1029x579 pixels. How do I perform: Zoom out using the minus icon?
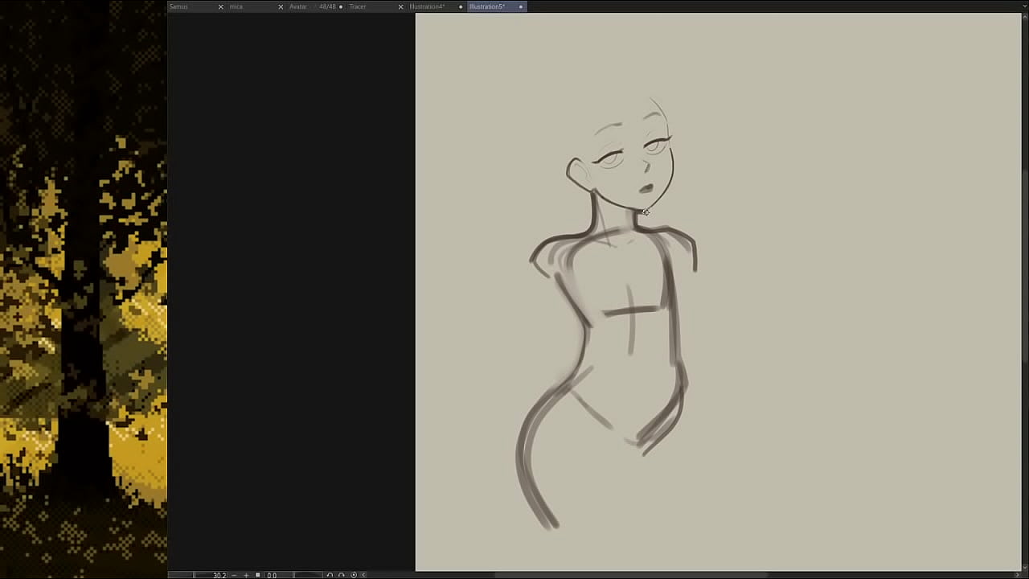click(x=233, y=575)
